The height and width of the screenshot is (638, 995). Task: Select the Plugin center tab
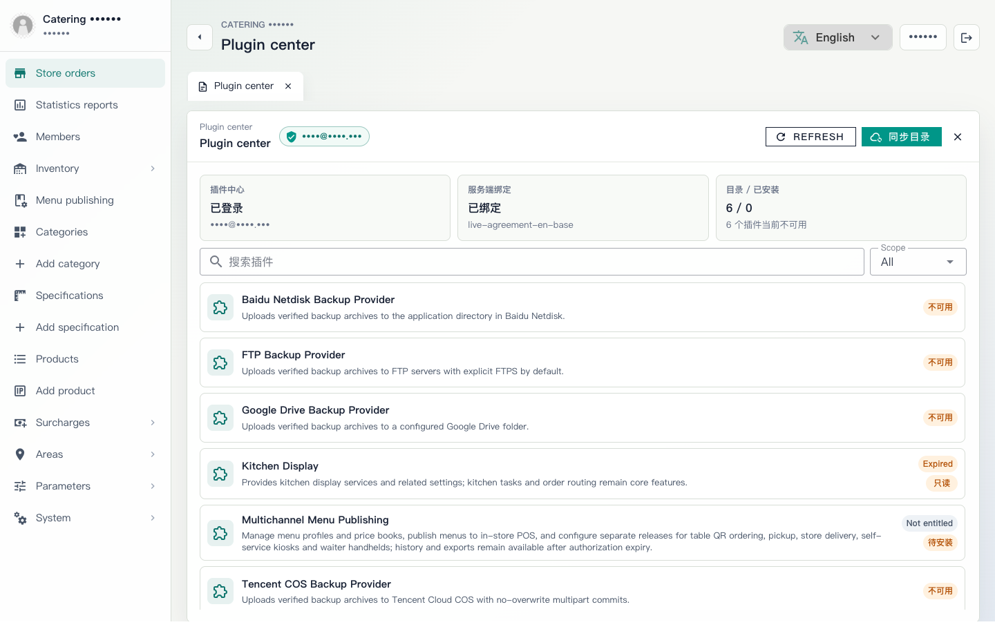pyautogui.click(x=244, y=86)
